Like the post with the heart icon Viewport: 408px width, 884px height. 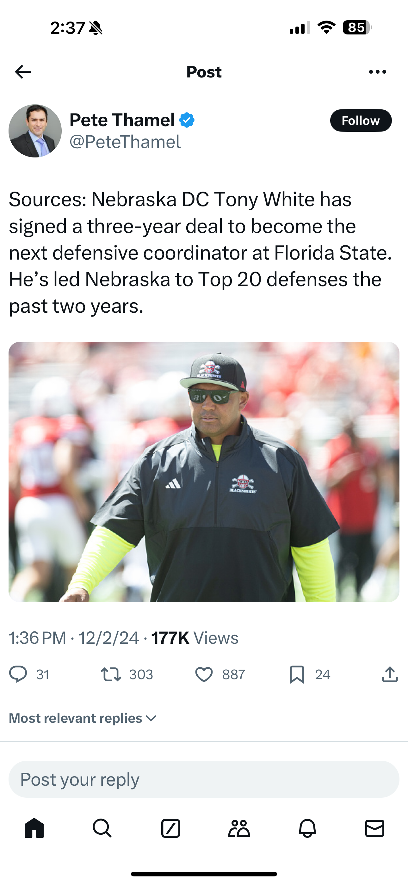pyautogui.click(x=204, y=674)
